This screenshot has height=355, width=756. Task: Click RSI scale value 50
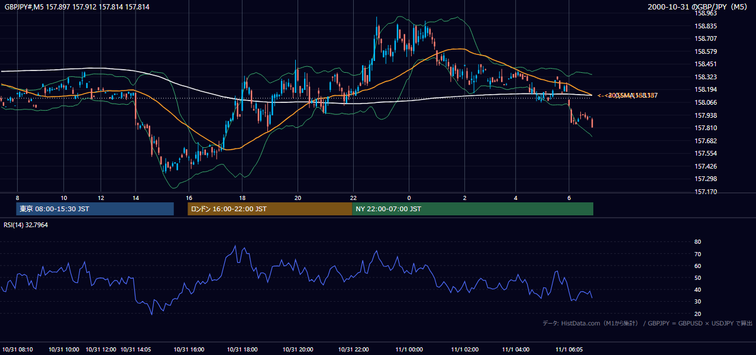[x=698, y=278]
